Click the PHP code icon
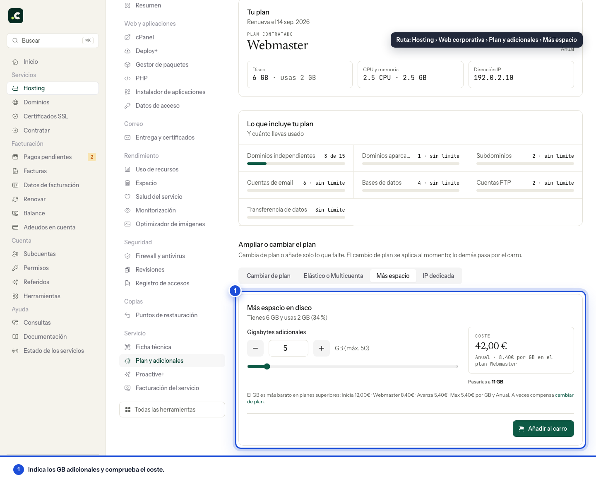Viewport: 596px width, 482px height. point(127,78)
